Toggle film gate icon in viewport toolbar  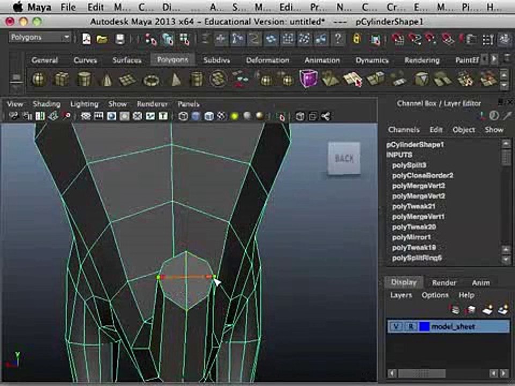pyautogui.click(x=99, y=116)
